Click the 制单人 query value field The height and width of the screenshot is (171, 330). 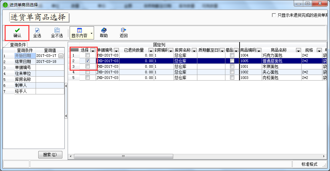click(50, 85)
